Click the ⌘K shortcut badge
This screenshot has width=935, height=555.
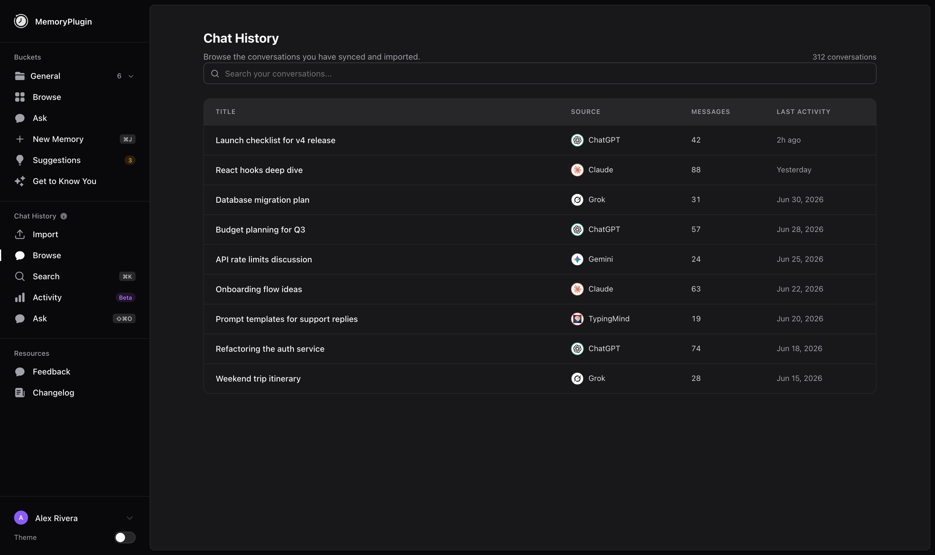coord(127,277)
